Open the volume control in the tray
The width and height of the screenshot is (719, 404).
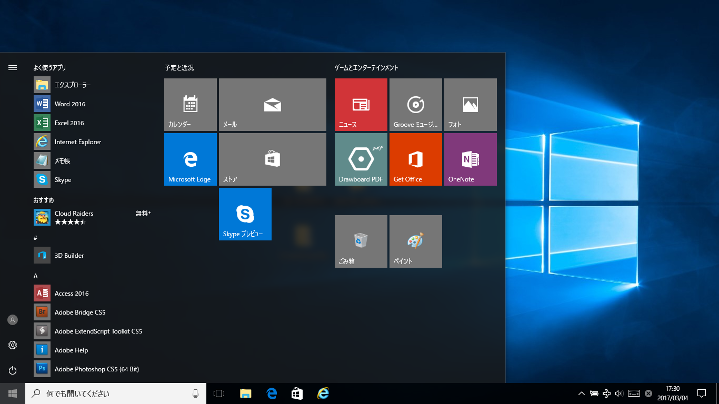619,393
